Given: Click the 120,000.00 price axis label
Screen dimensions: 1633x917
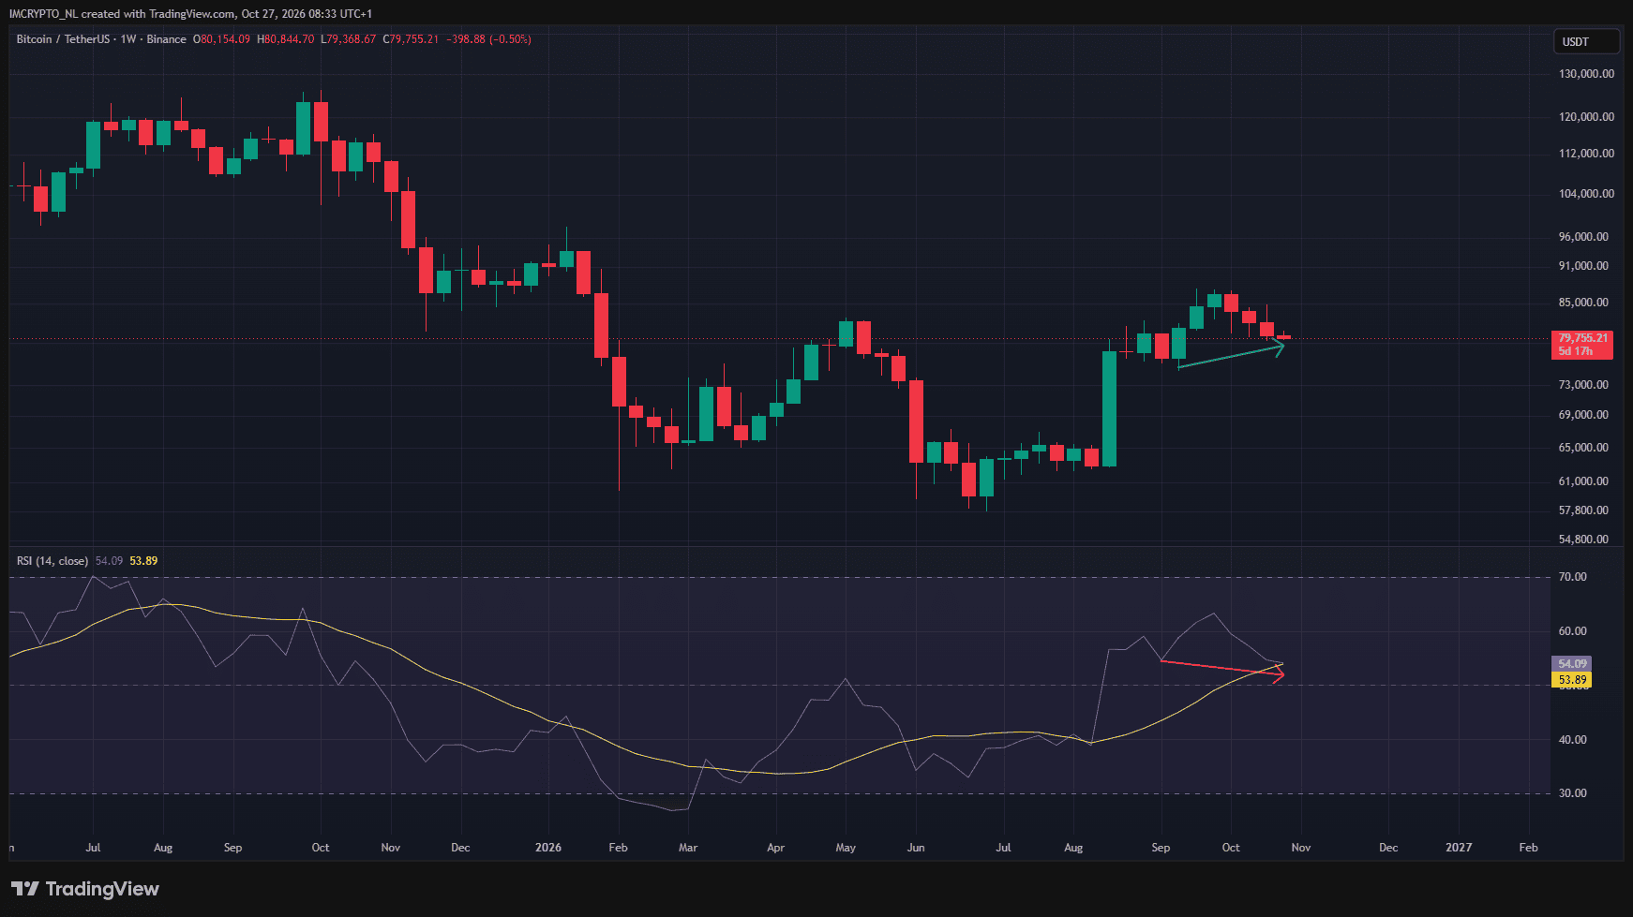Looking at the screenshot, I should (1586, 117).
